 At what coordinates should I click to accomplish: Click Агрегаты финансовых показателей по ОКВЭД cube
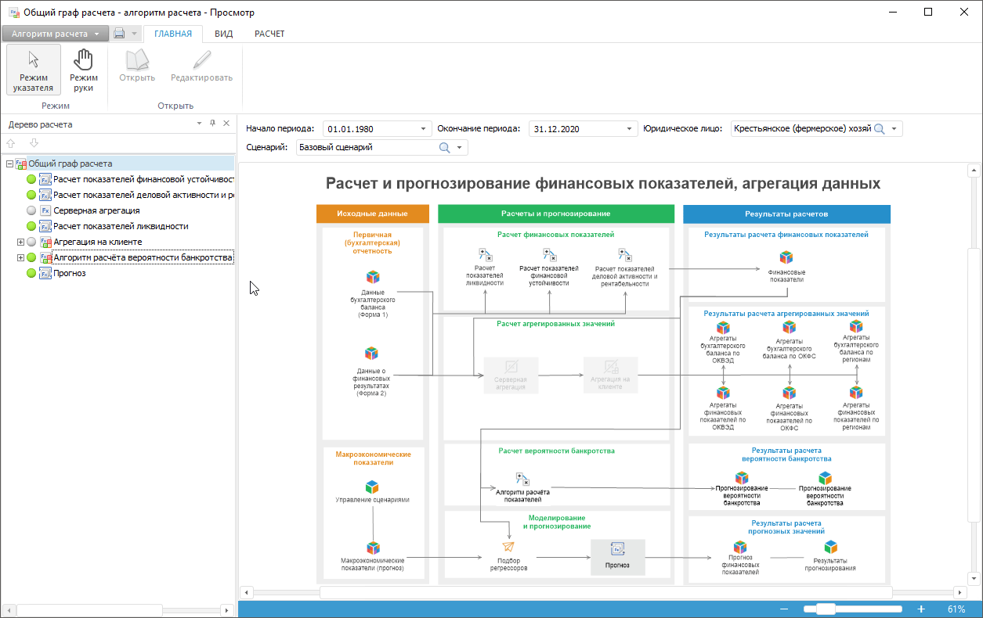723,393
